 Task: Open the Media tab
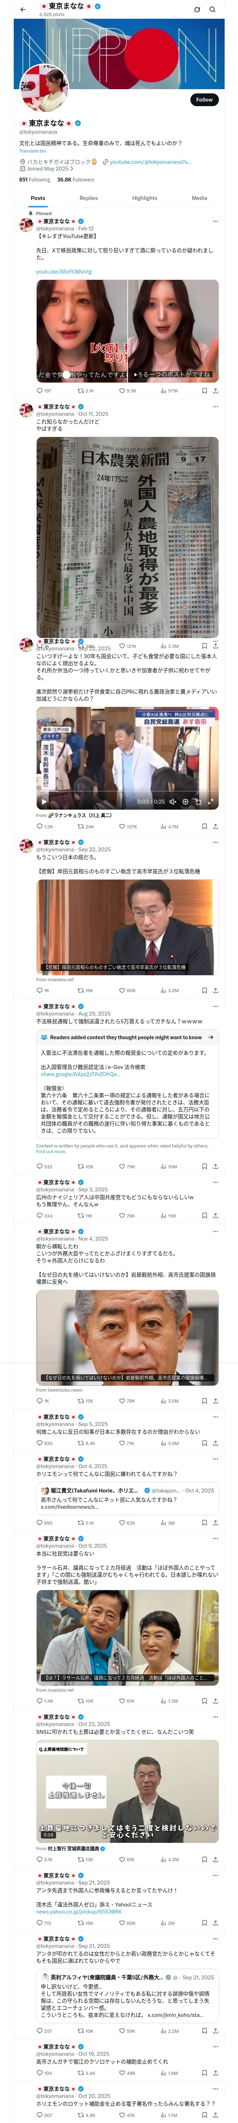200,198
